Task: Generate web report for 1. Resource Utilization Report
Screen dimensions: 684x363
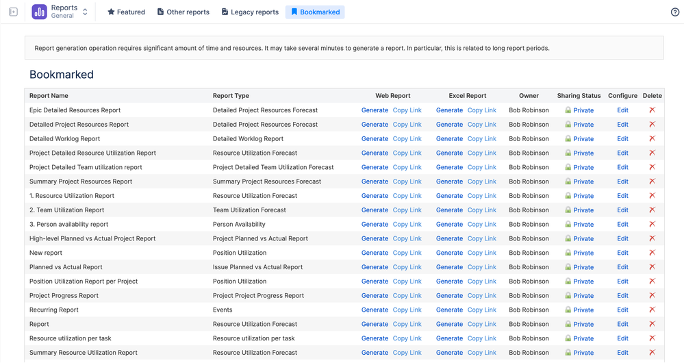Action: (375, 196)
